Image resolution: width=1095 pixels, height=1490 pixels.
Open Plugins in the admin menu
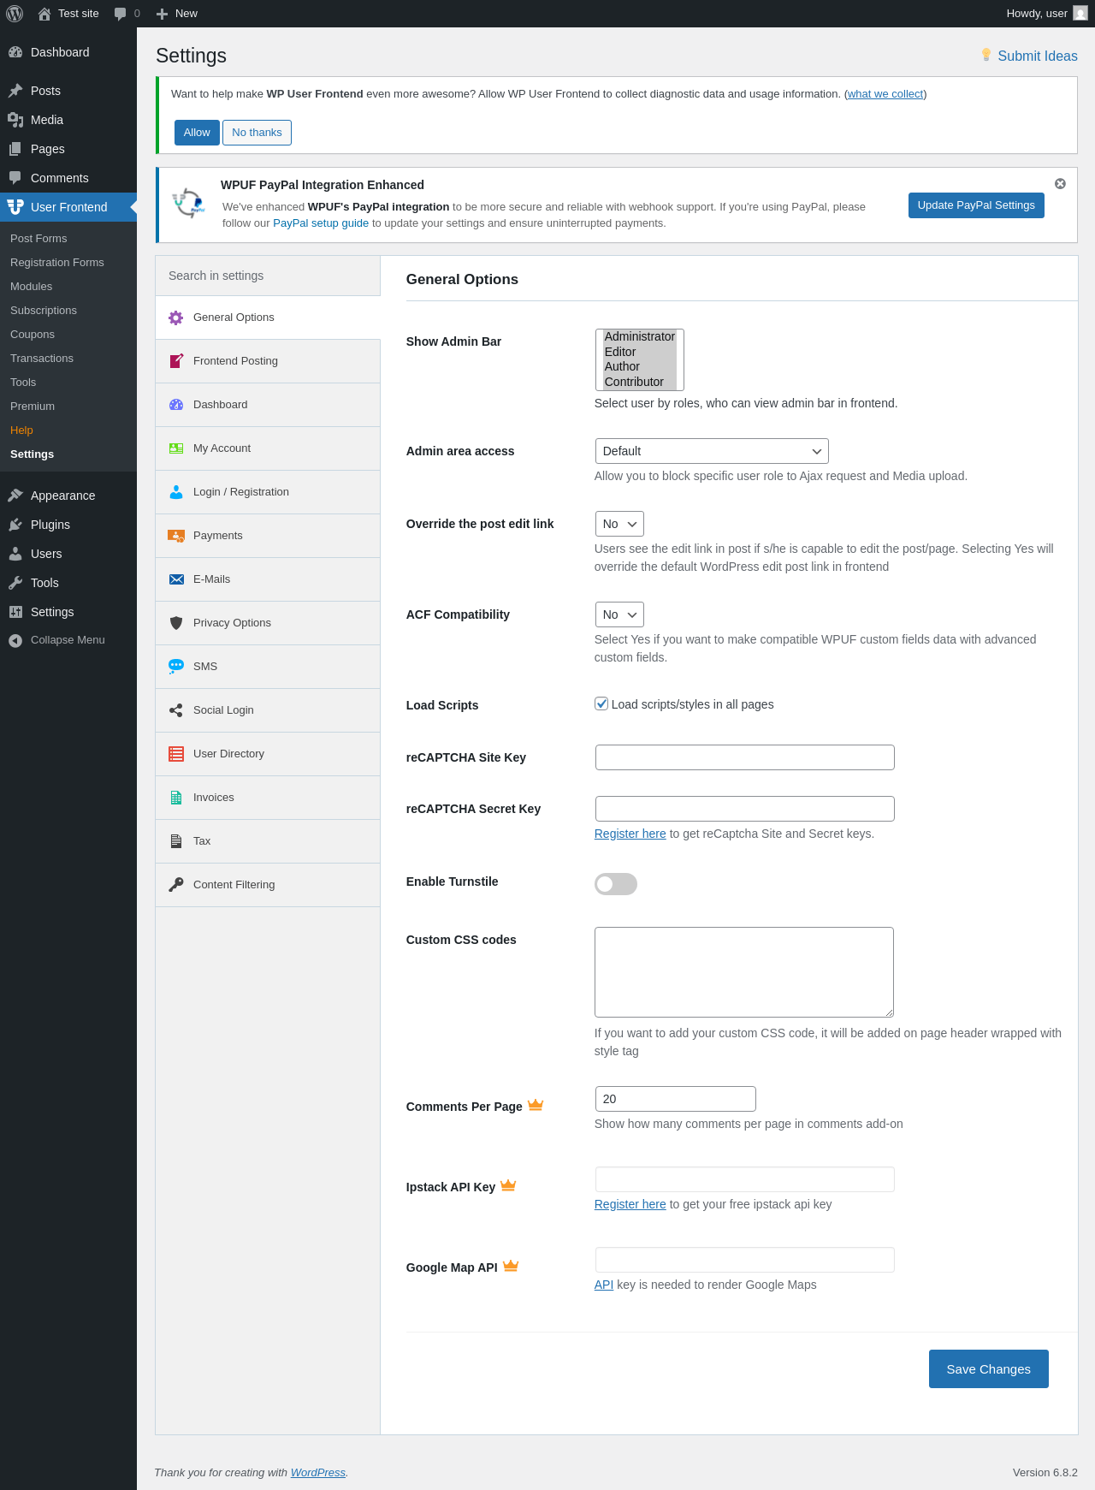pos(68,525)
